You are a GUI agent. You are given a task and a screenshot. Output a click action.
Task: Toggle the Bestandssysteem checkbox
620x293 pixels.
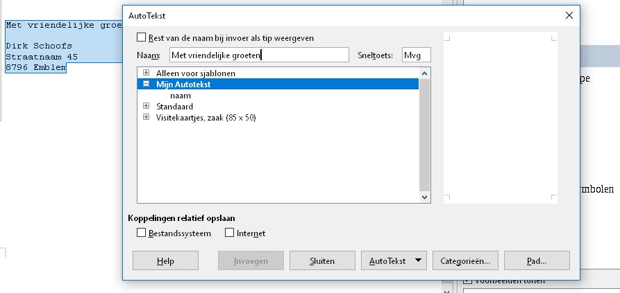142,233
